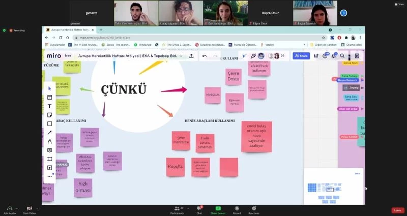407x216 pixels.
Task: Expand the three-dot more tools menu
Action: [x=49, y=176]
